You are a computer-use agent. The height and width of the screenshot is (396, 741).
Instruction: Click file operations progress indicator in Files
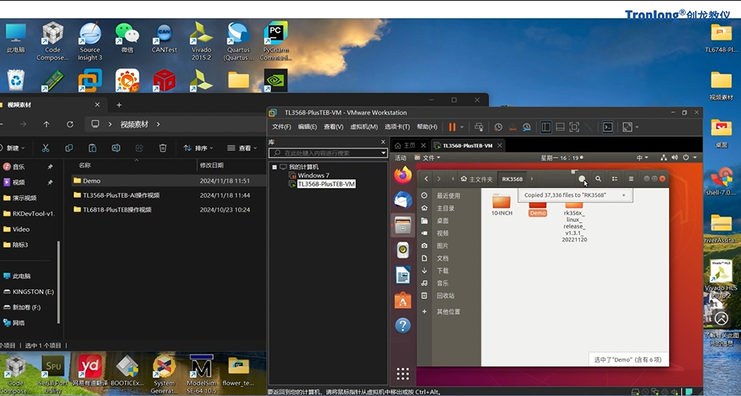point(582,179)
